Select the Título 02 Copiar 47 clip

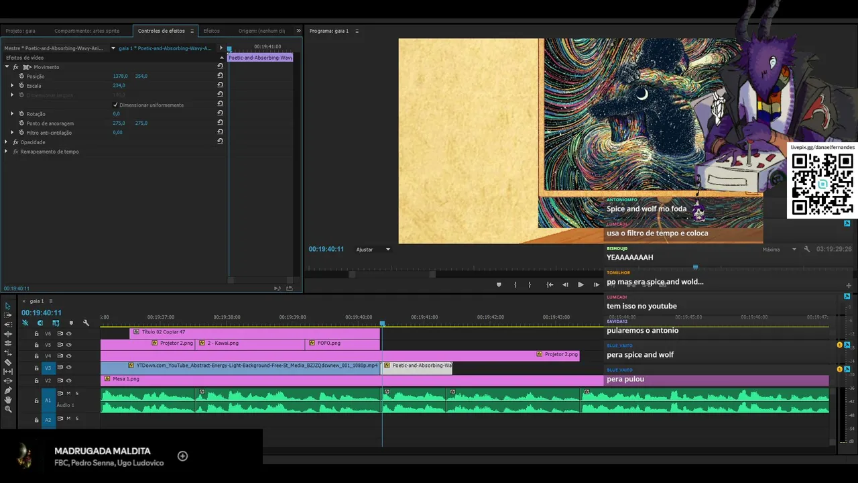coord(255,332)
